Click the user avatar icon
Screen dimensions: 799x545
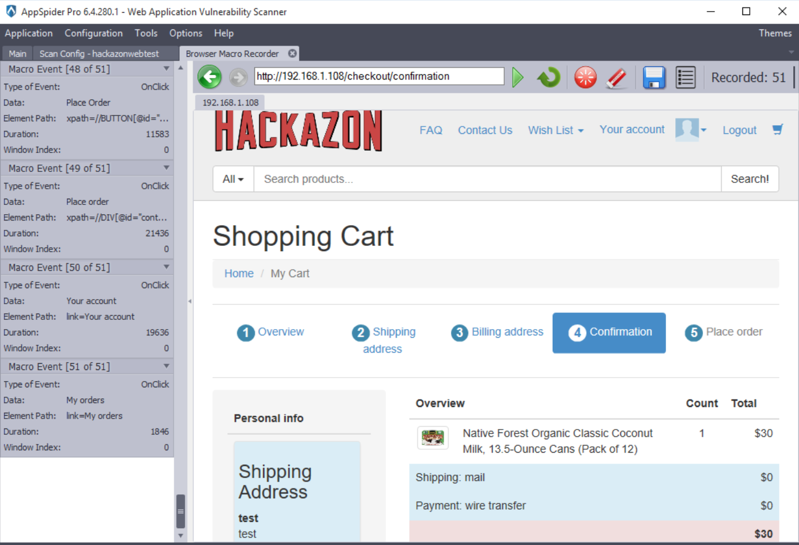(x=687, y=129)
